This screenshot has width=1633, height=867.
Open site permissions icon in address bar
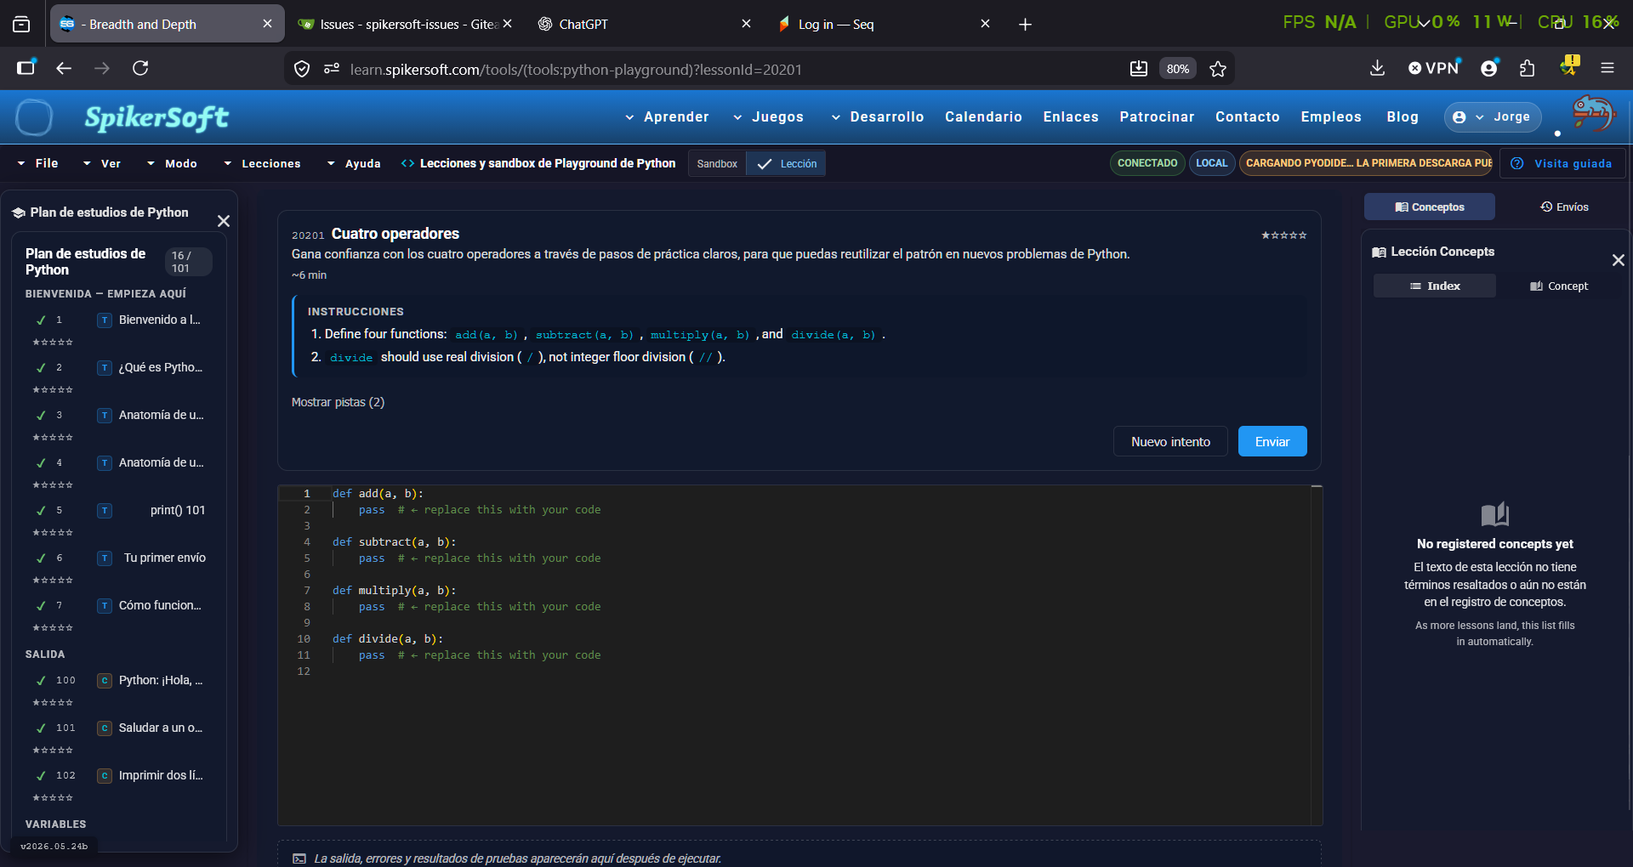(332, 69)
